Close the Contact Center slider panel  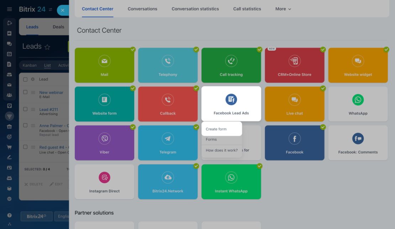coord(63,10)
